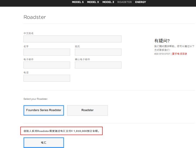Image resolution: width=196 pixels, height=148 pixels.
Task: Open the MODEL 3 menu item
Action: 108,2
